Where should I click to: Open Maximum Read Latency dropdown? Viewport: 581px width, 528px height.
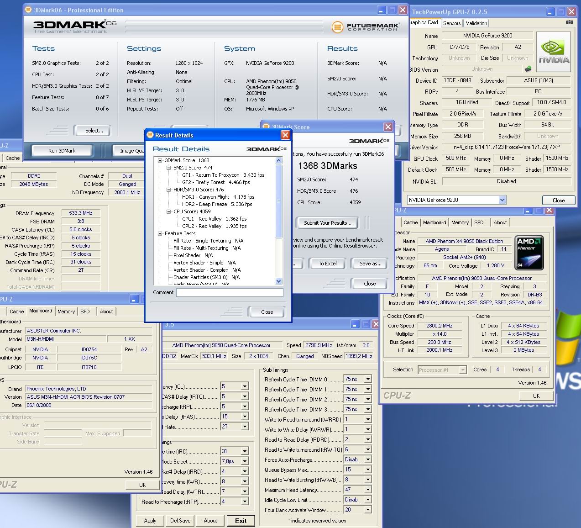coord(368,490)
